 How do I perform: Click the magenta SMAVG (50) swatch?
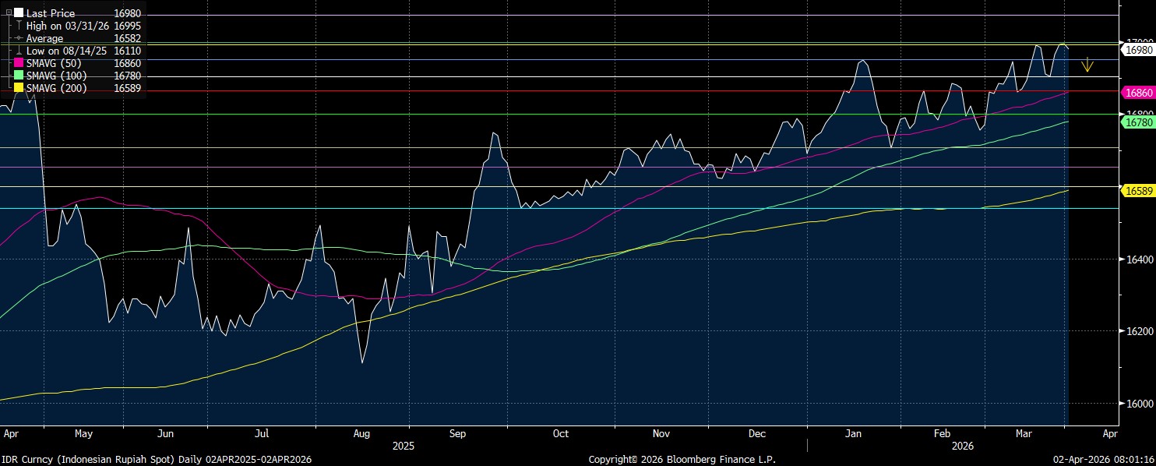tap(19, 63)
